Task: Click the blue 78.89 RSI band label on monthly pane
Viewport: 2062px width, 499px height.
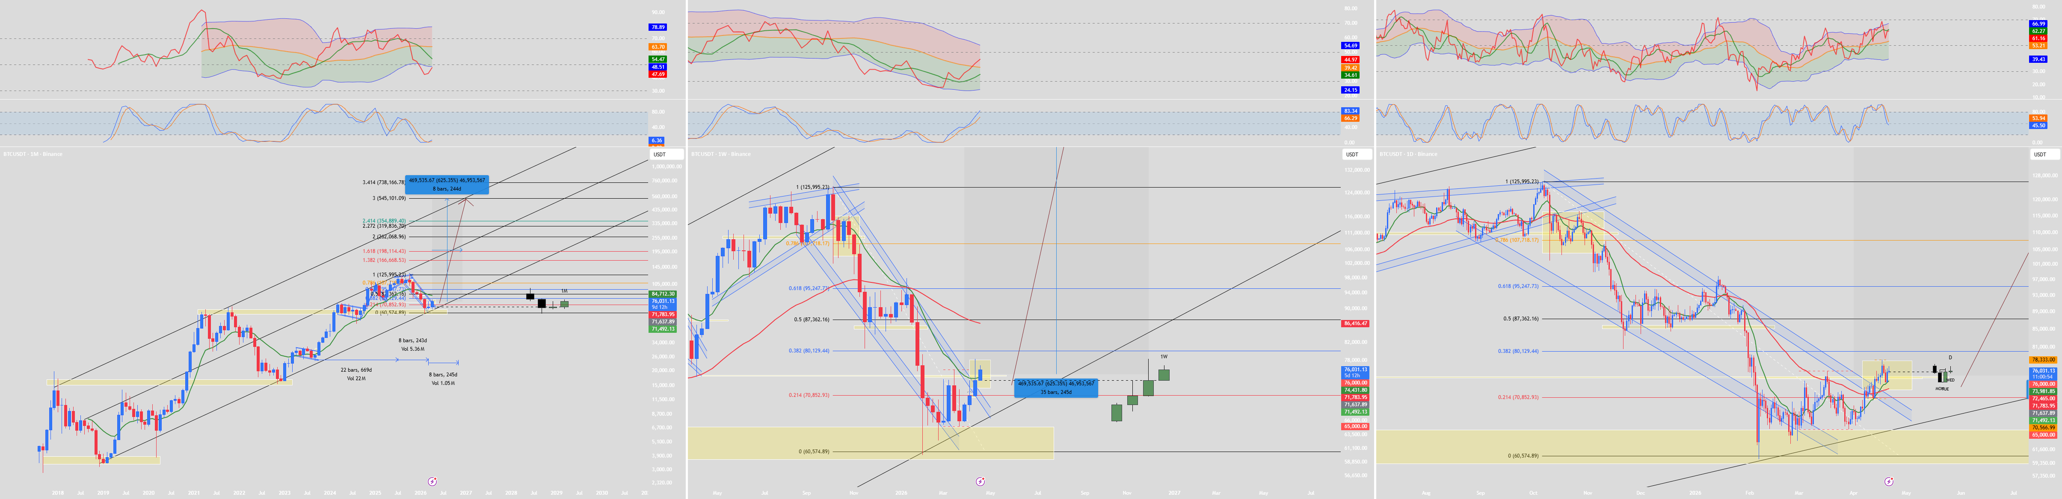Action: [657, 27]
